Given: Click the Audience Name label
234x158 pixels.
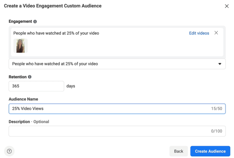Looking at the screenshot, I should [x=23, y=99].
